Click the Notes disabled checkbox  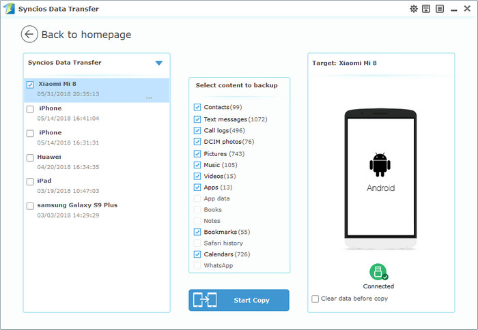(x=197, y=221)
